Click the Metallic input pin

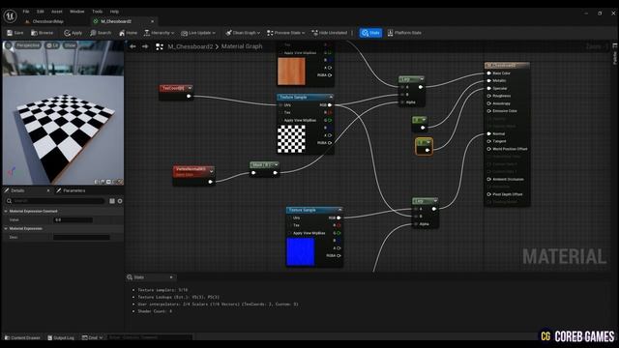[488, 81]
